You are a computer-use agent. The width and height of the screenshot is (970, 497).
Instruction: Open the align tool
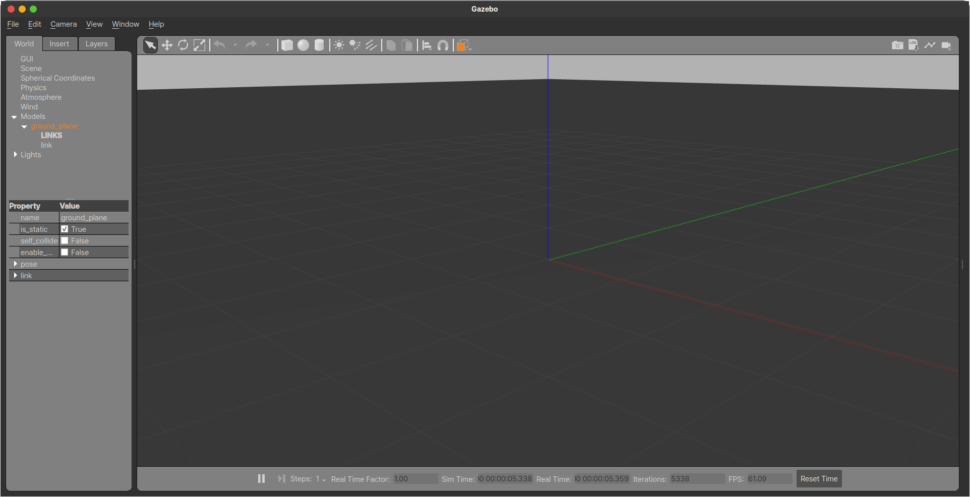pos(427,45)
